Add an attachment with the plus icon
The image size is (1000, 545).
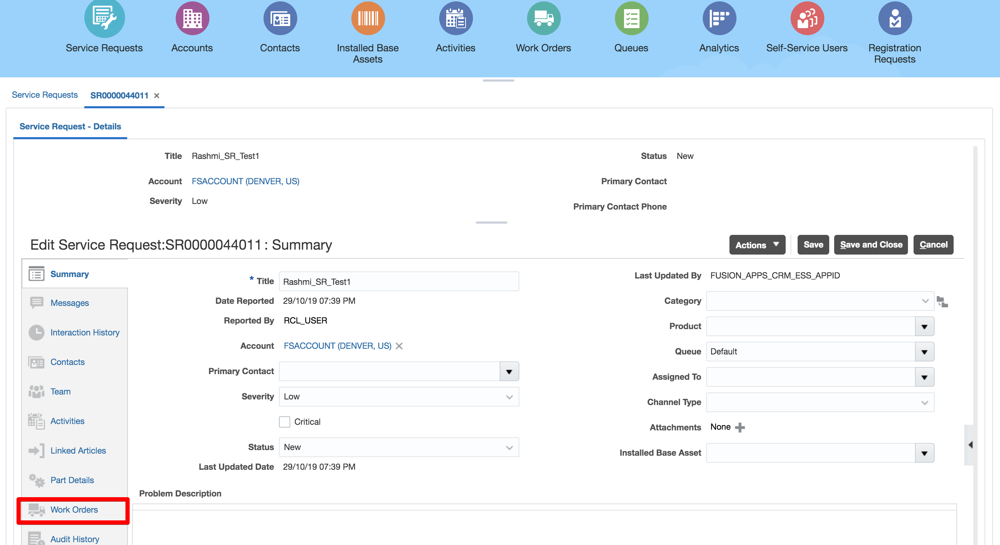coord(740,427)
